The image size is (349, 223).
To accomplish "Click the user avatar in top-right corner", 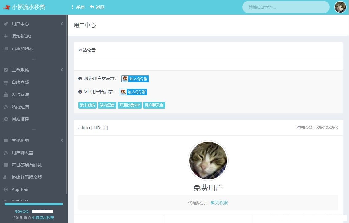I will click(x=340, y=7).
